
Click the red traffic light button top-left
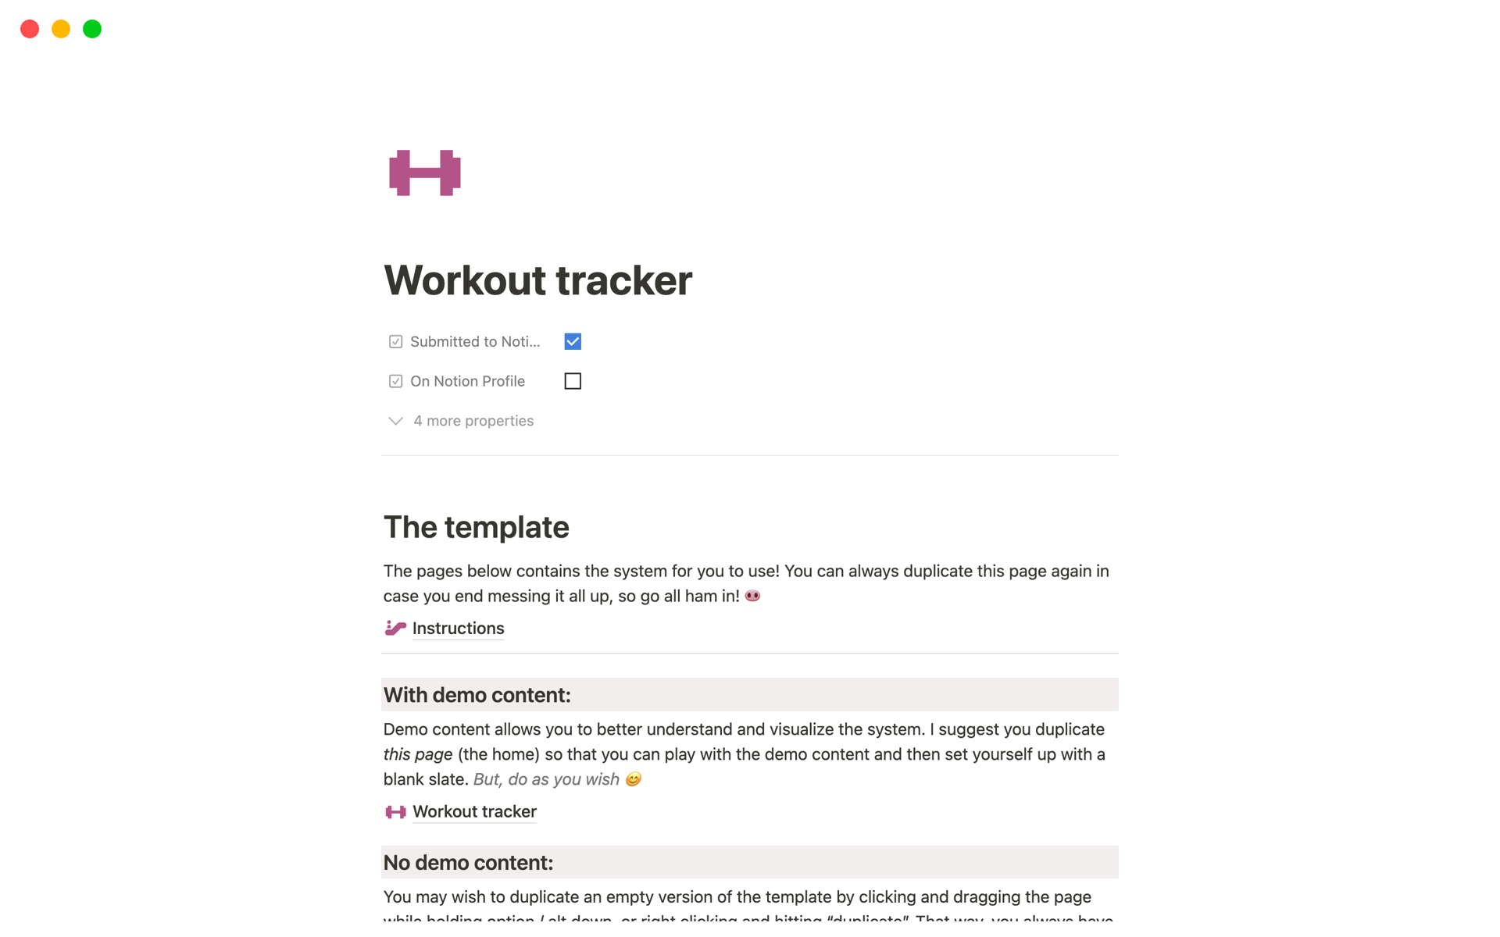(x=29, y=27)
